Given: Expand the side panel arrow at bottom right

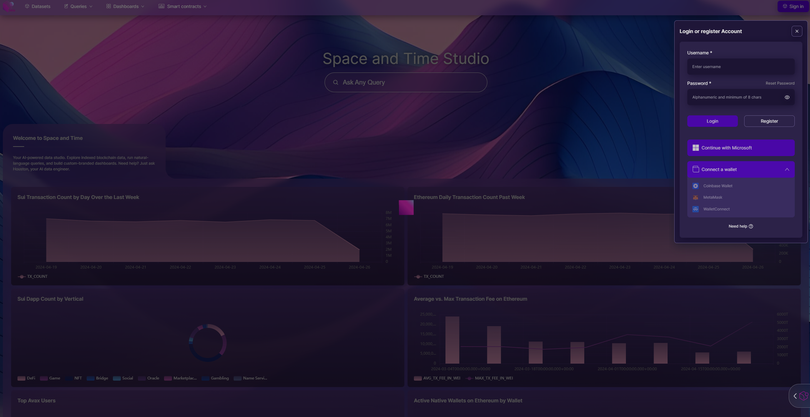Looking at the screenshot, I should pyautogui.click(x=795, y=396).
